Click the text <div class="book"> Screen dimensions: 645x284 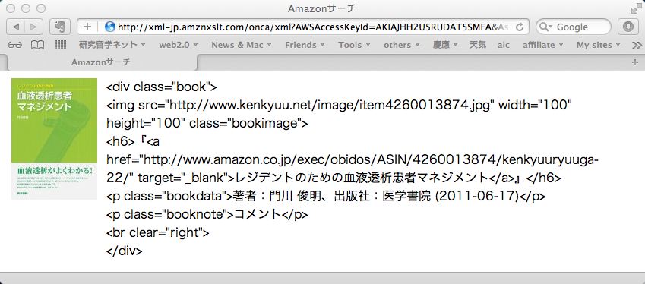[161, 87]
